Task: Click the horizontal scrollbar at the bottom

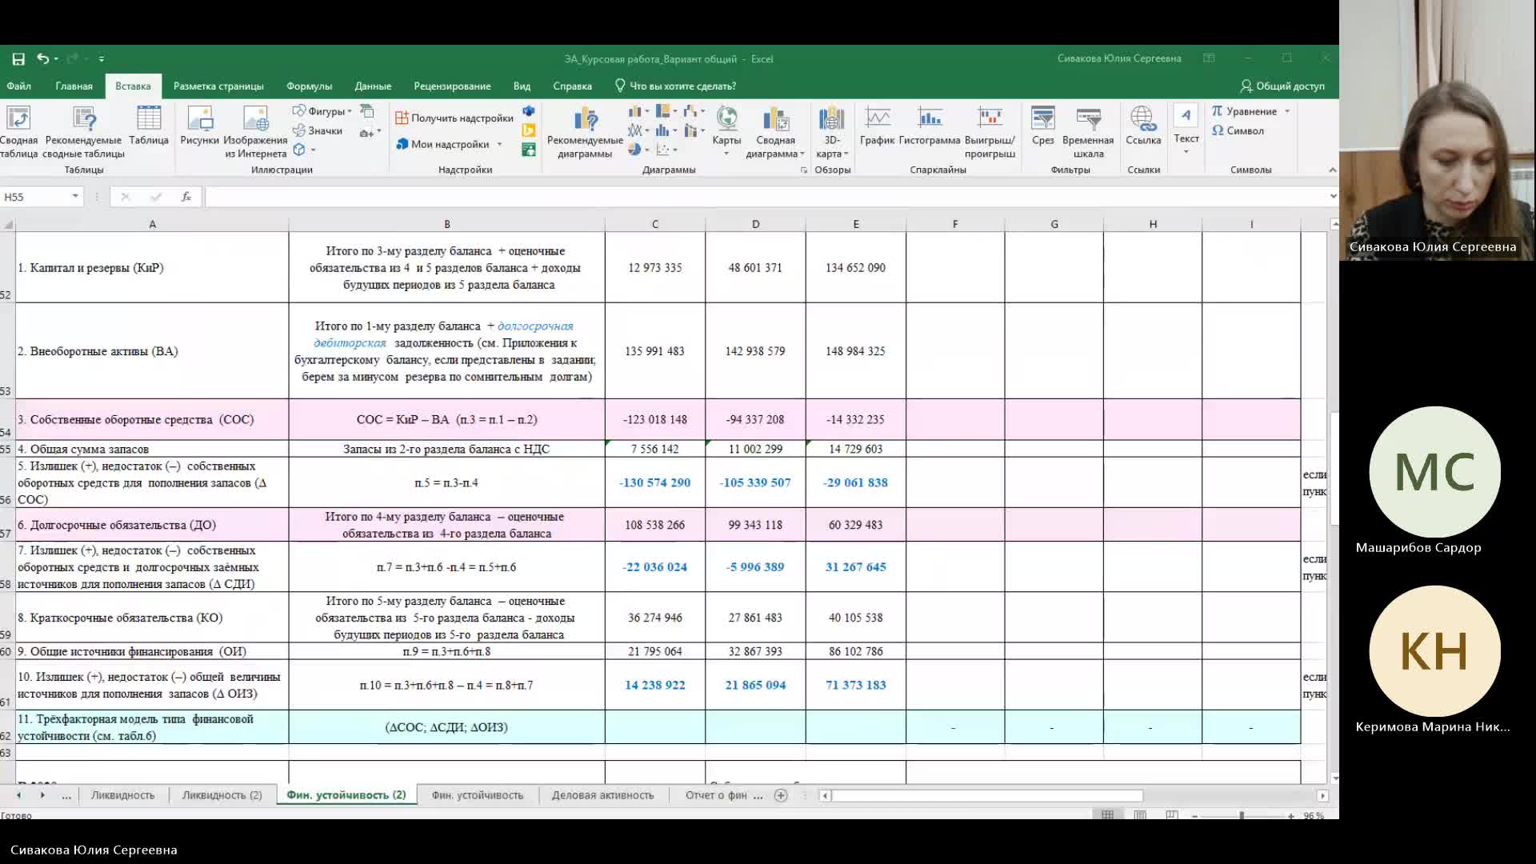Action: (x=986, y=795)
